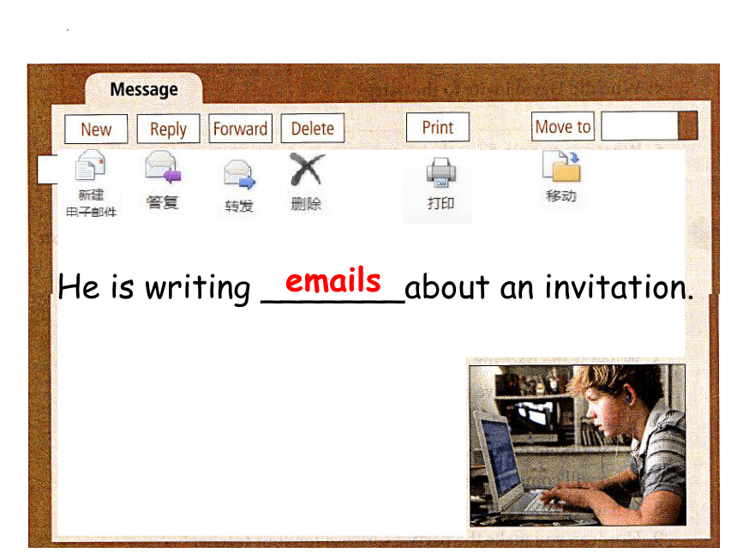Click the red word emails
Image resolution: width=737 pixels, height=553 pixels.
tap(333, 280)
